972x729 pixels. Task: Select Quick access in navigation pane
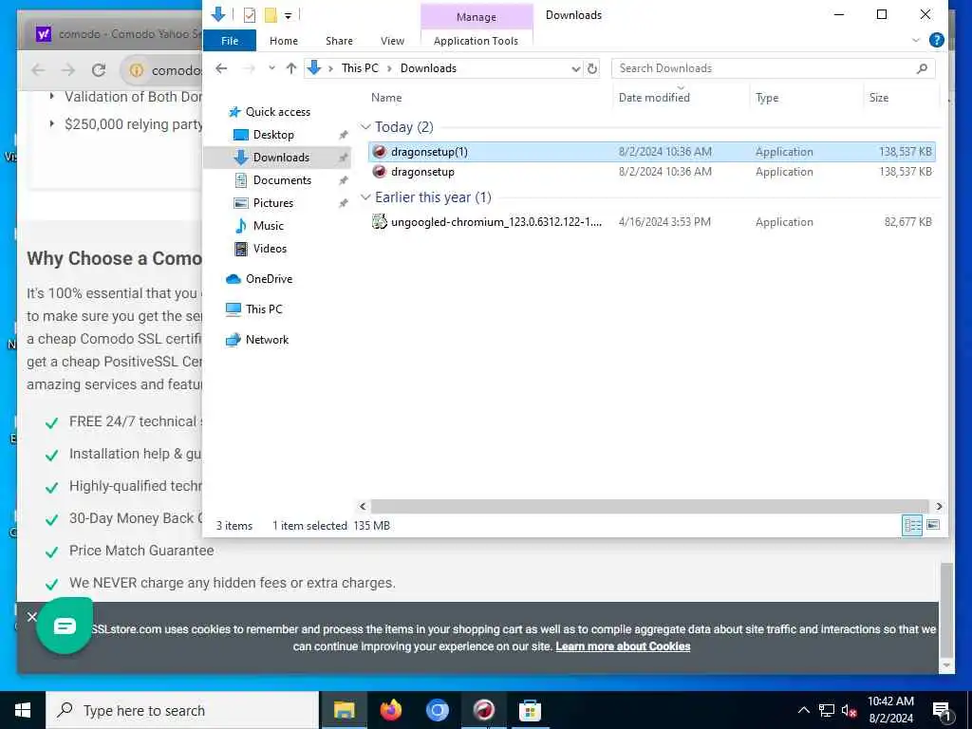[278, 112]
